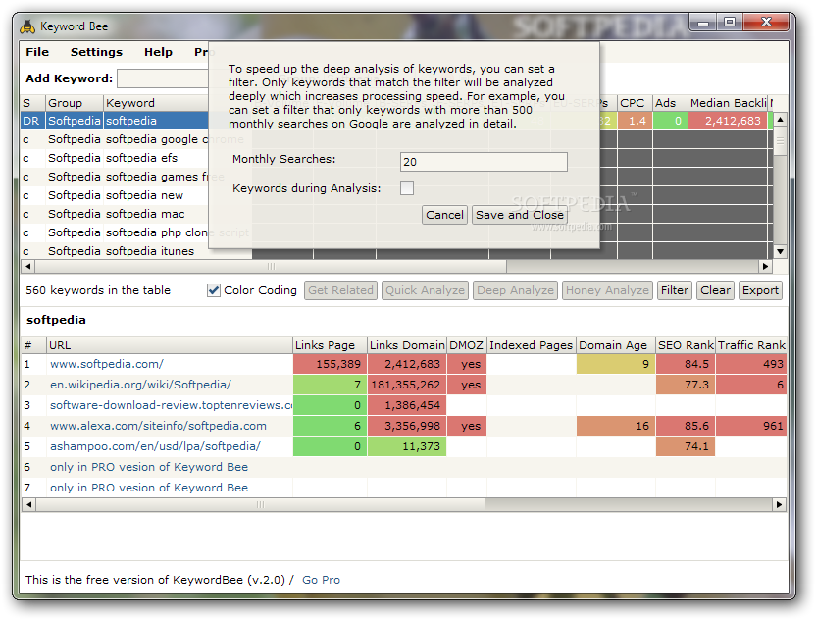Click the Indexed Pages column header
This screenshot has width=816, height=620.
click(x=532, y=345)
